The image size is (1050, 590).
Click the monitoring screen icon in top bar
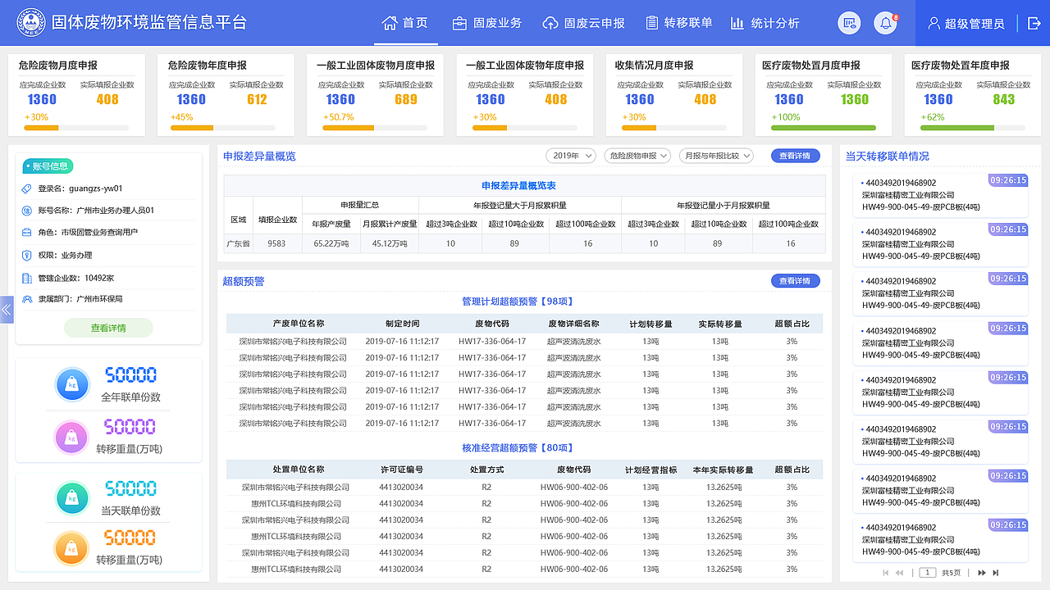(849, 23)
